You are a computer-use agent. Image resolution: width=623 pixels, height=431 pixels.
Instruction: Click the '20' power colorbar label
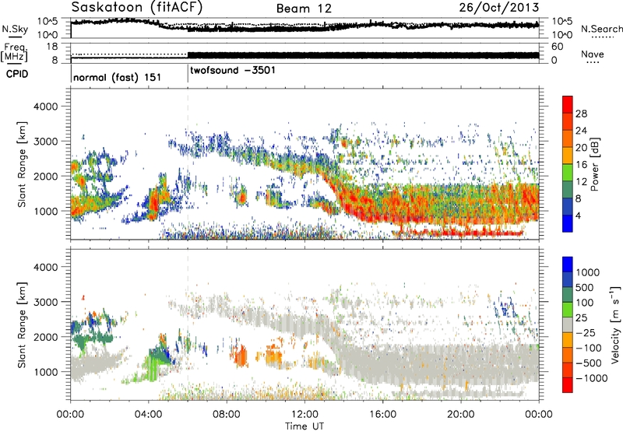(581, 148)
